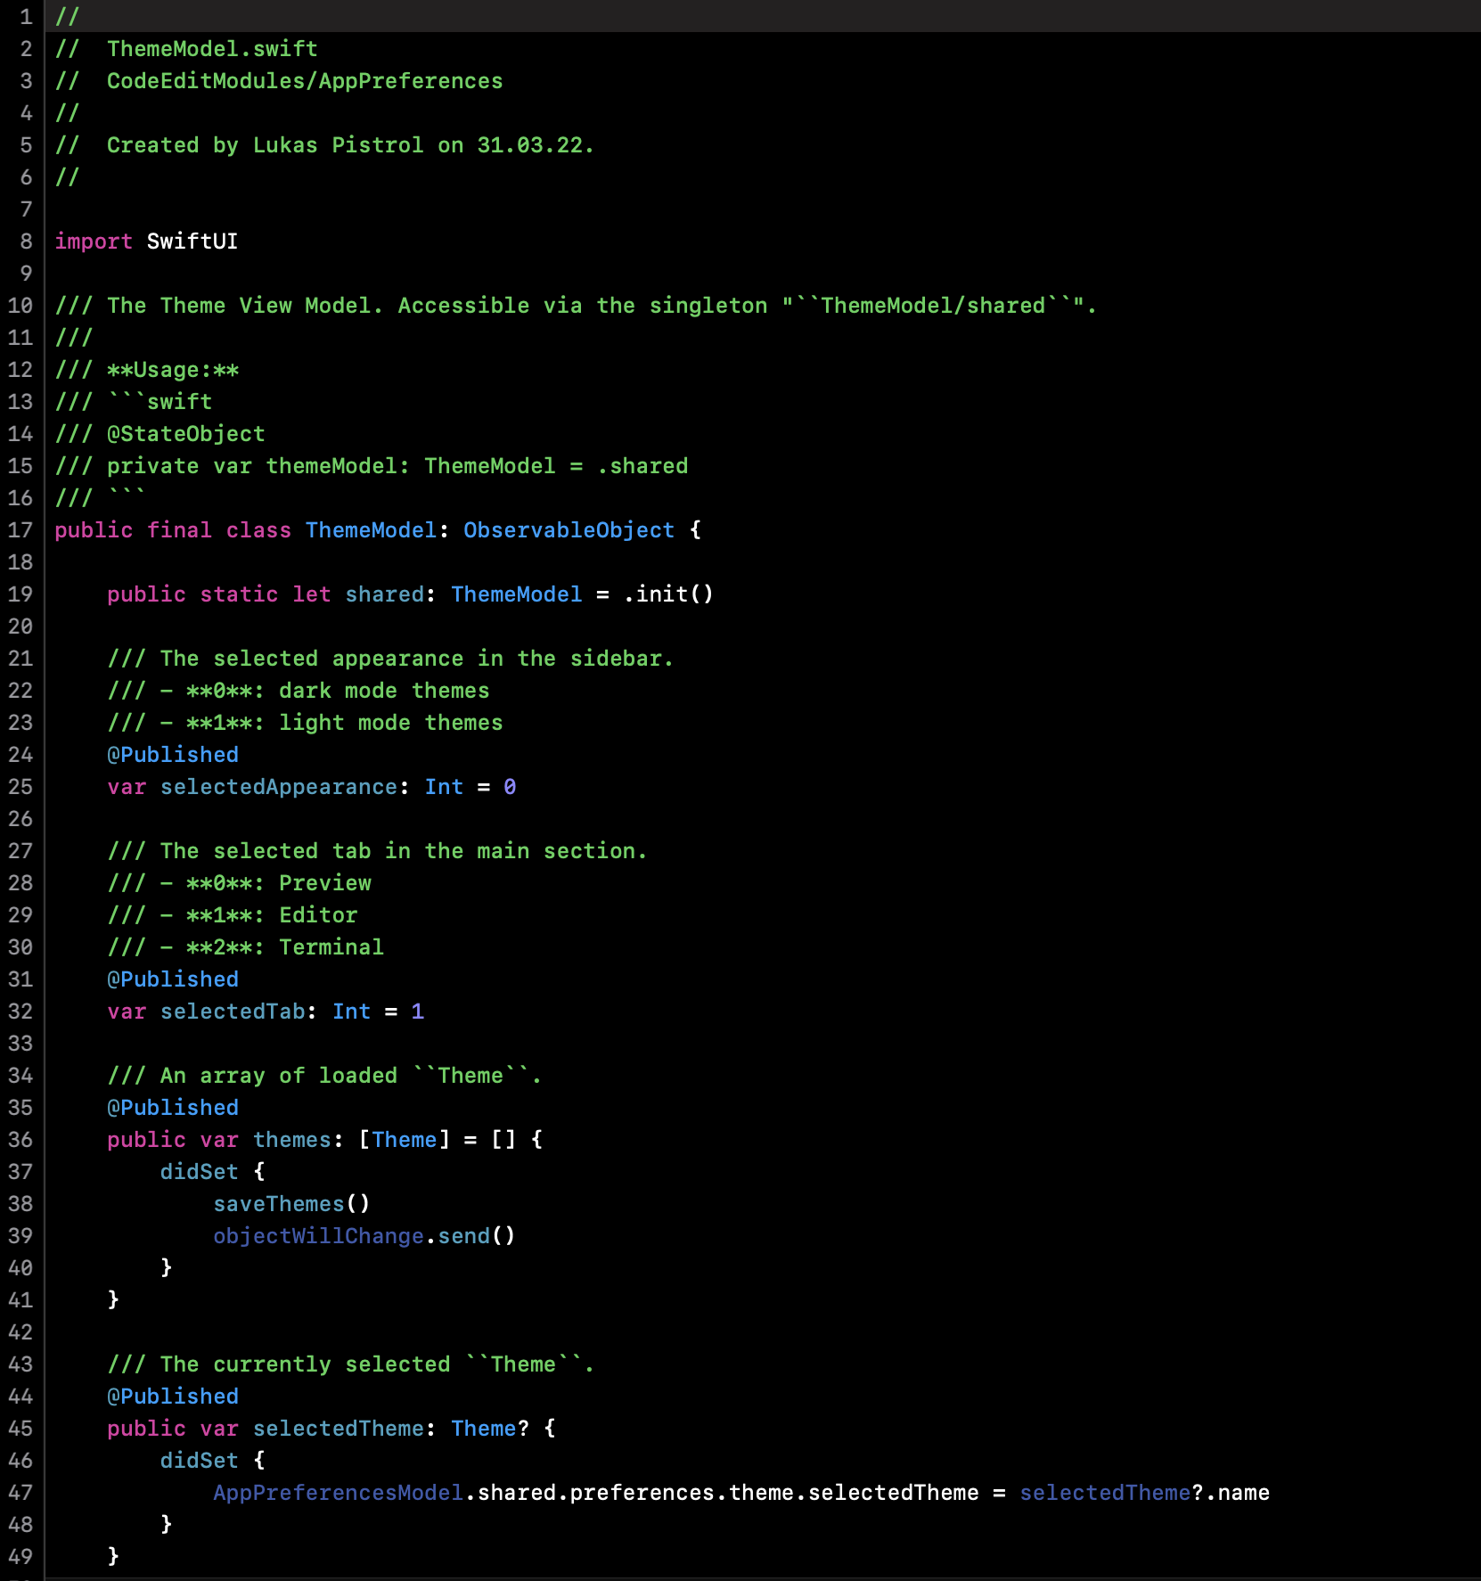Click the ObservableObject protocol name
This screenshot has height=1581, width=1481.
[569, 530]
